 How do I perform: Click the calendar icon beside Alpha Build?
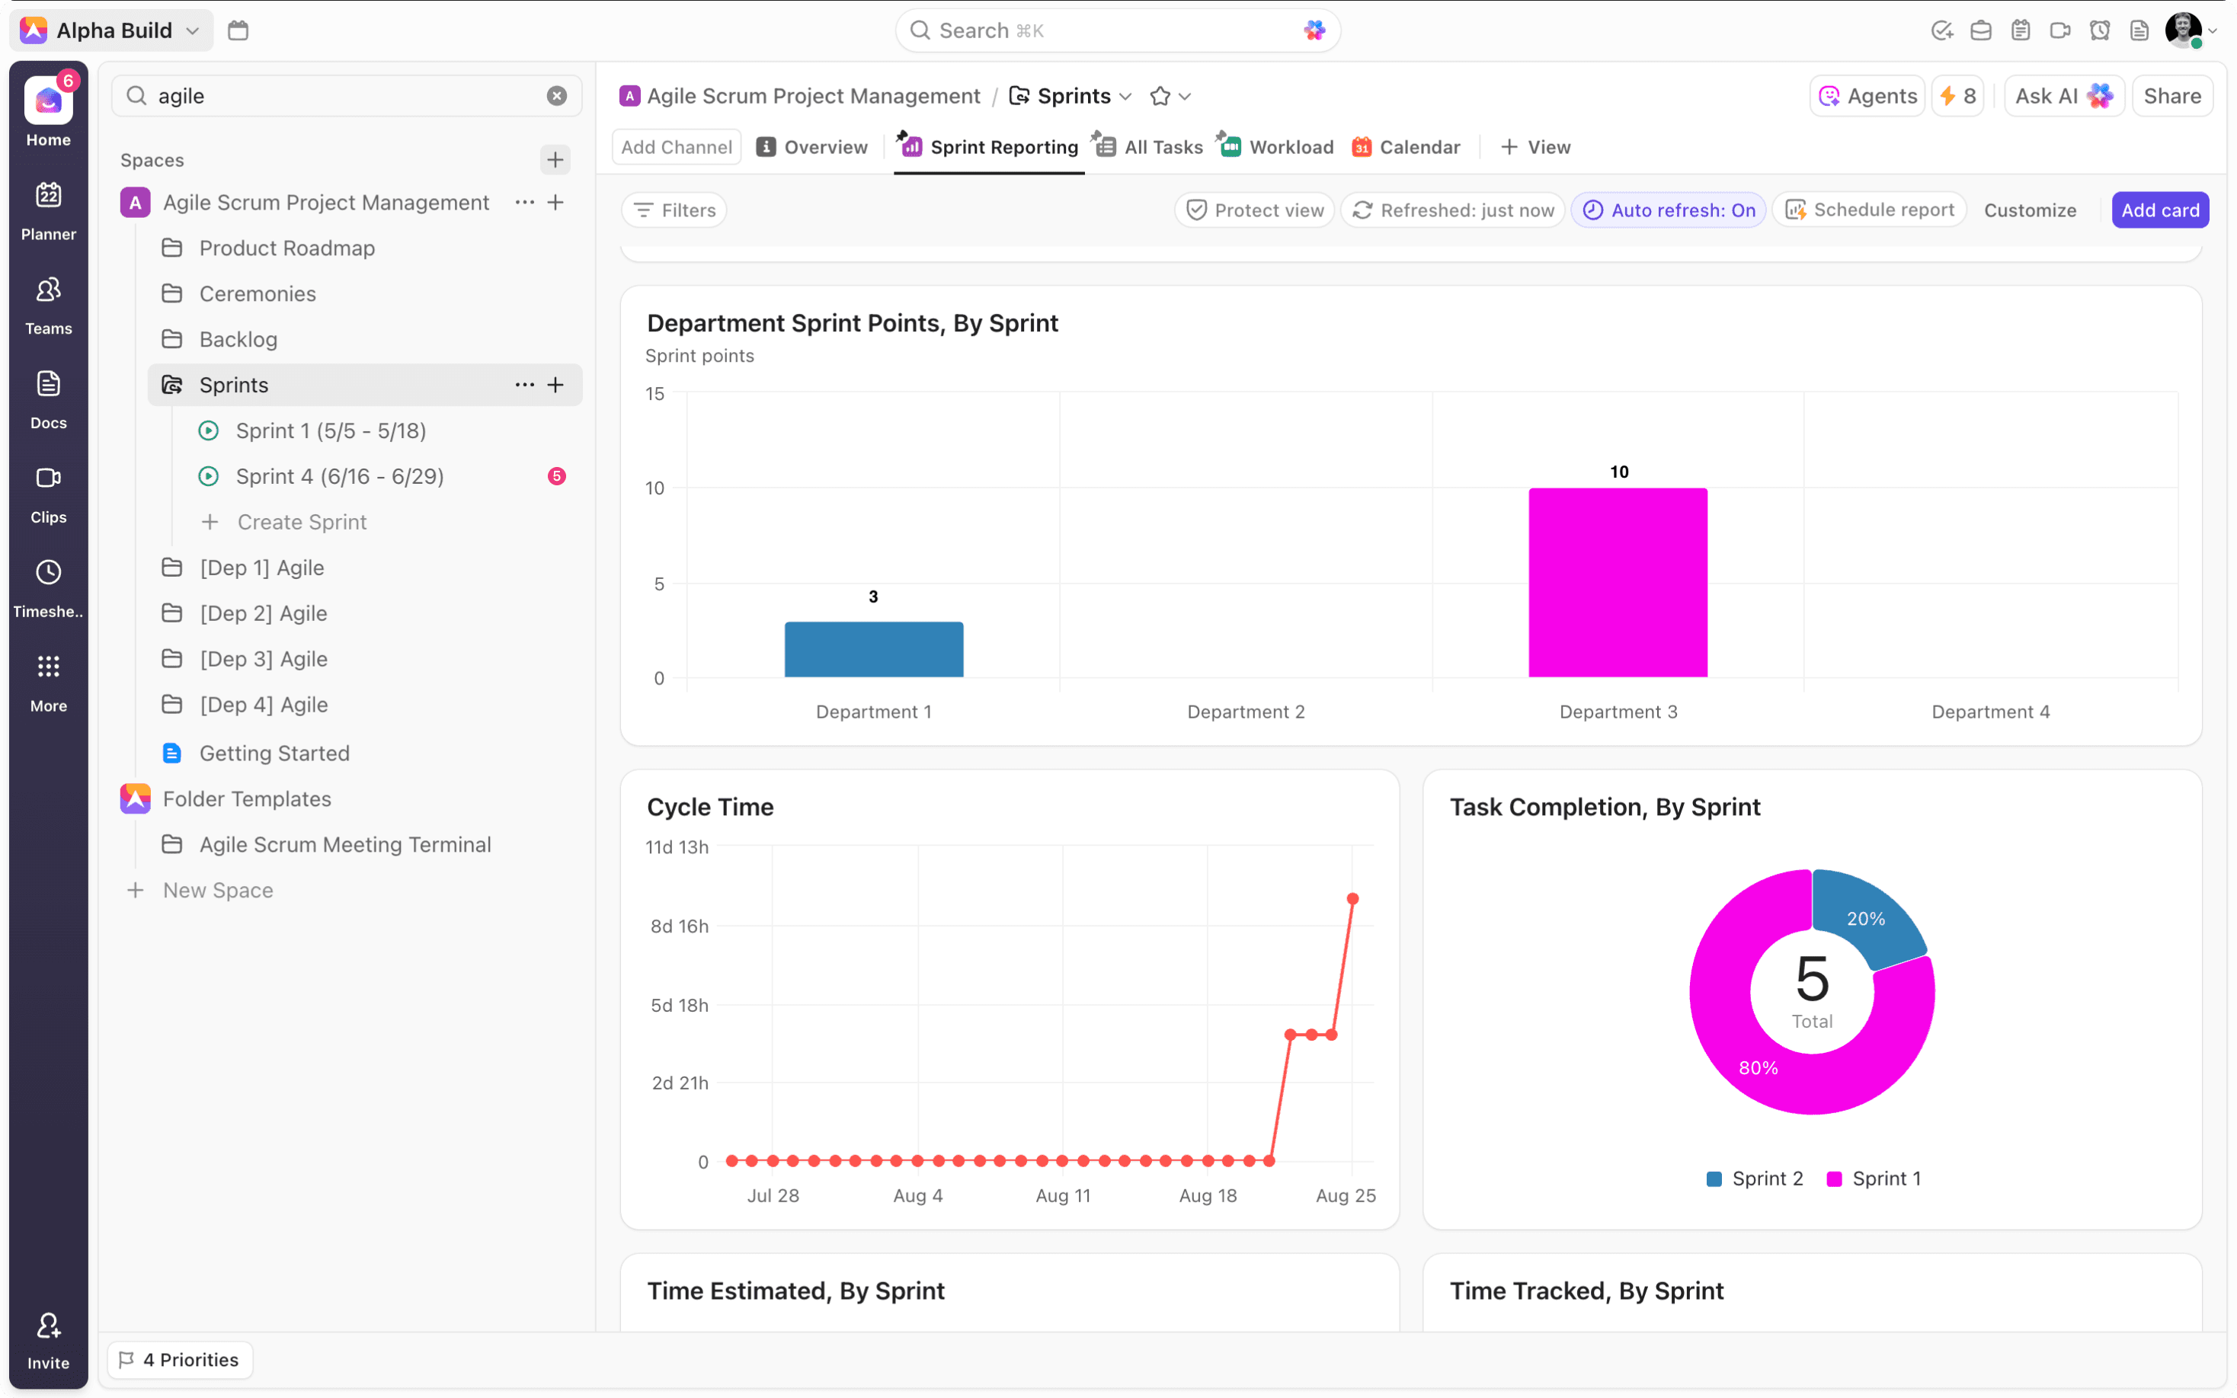point(238,30)
